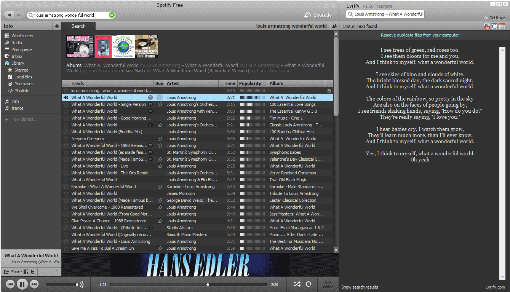Star Karaoke - What A Wonderful World

[x=66, y=187]
